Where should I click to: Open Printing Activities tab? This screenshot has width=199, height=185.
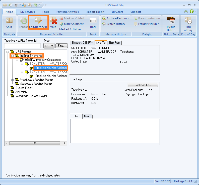point(68,12)
